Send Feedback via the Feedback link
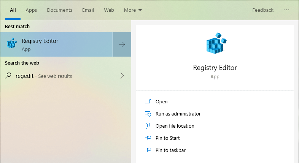Image resolution: width=299 pixels, height=163 pixels. pos(263,10)
